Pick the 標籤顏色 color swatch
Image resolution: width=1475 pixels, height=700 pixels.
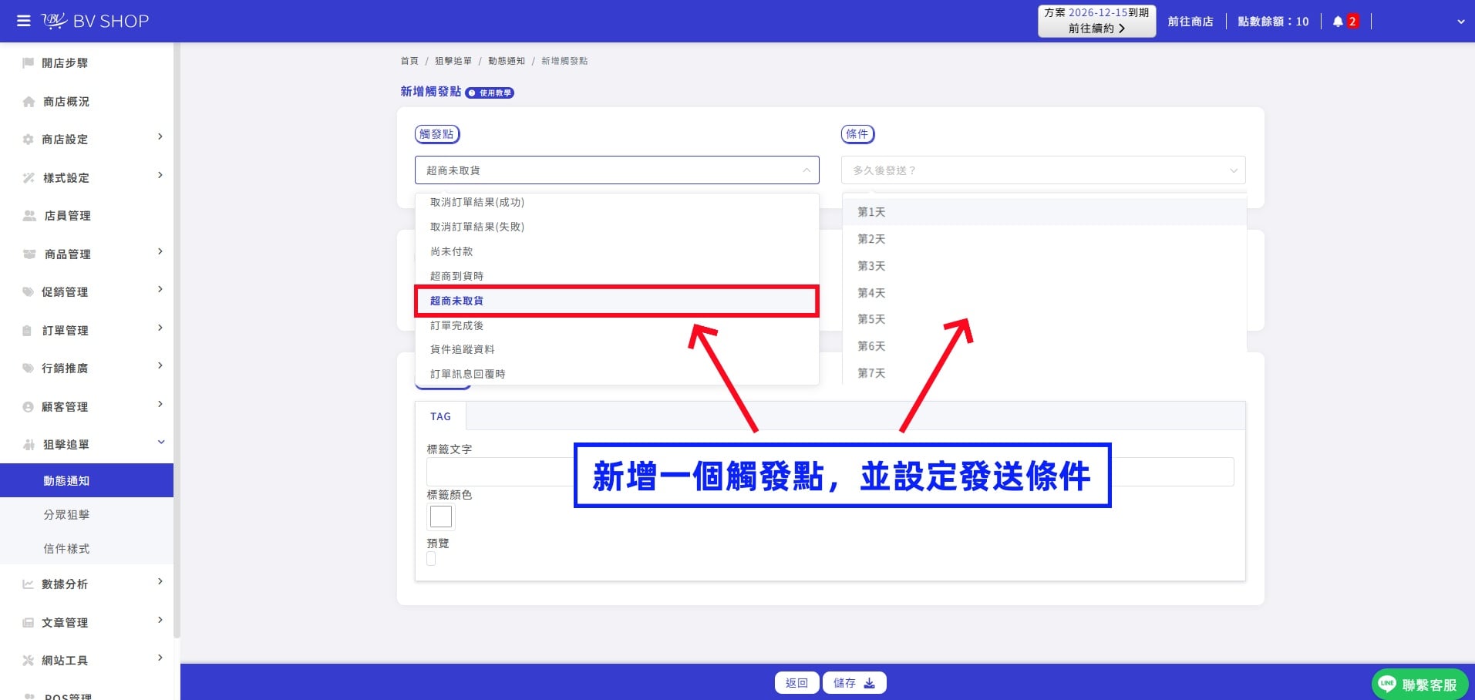pyautogui.click(x=441, y=517)
